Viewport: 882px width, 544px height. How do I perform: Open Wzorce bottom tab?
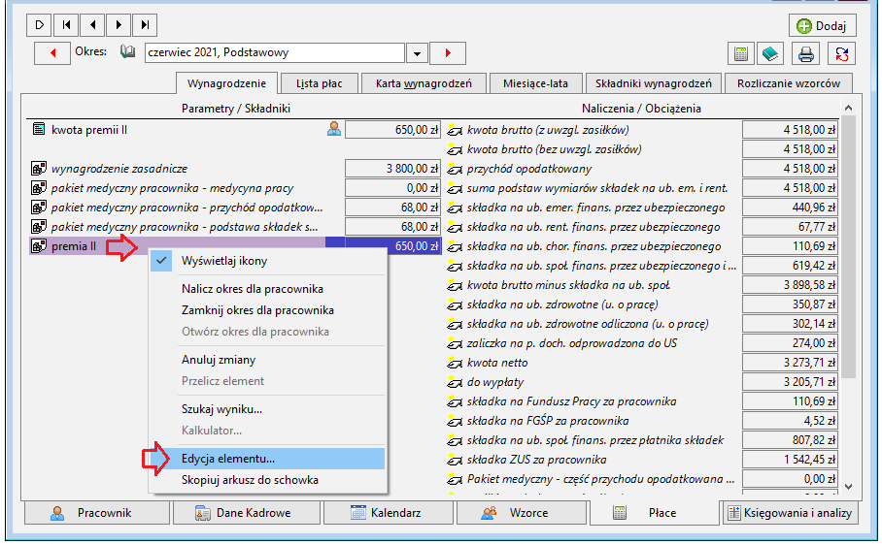pyautogui.click(x=522, y=513)
